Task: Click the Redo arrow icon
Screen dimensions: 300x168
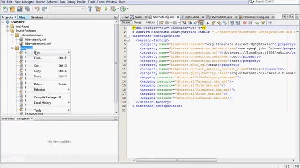Action: point(45,9)
